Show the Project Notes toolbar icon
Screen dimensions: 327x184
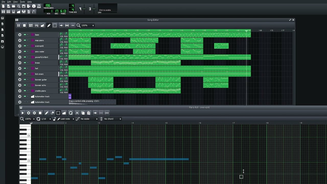(x=29, y=12)
